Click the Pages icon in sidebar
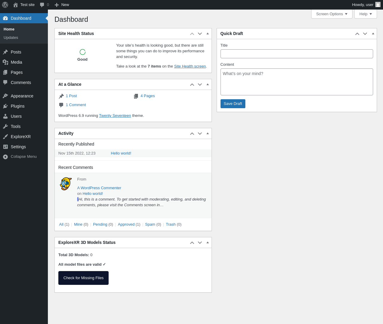Viewport: 383px width, 324px height. 5,72
